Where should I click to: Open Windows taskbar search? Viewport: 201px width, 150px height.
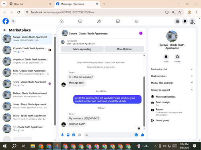[x=14, y=146]
